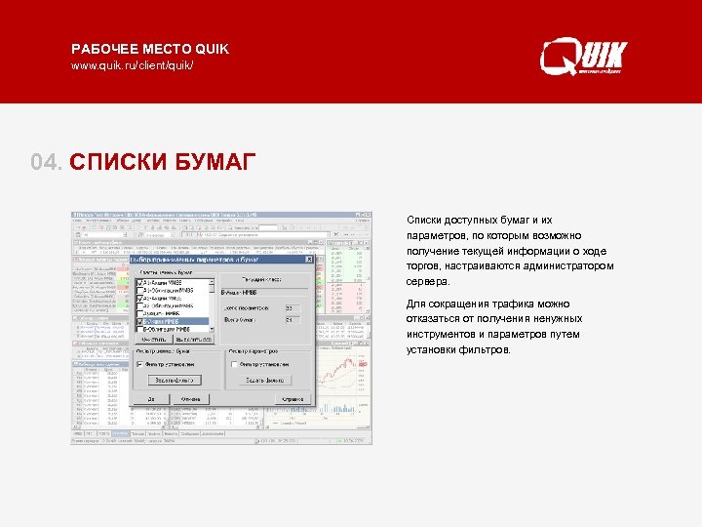Click the 'СПИСКИ БУМАГ' slide heading

(x=162, y=162)
